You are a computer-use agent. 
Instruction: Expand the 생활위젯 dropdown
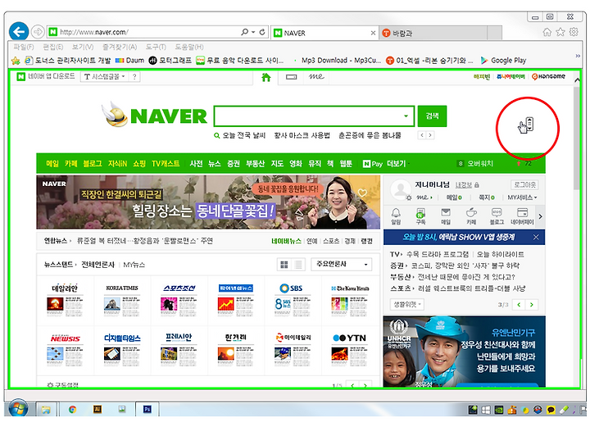click(x=407, y=304)
